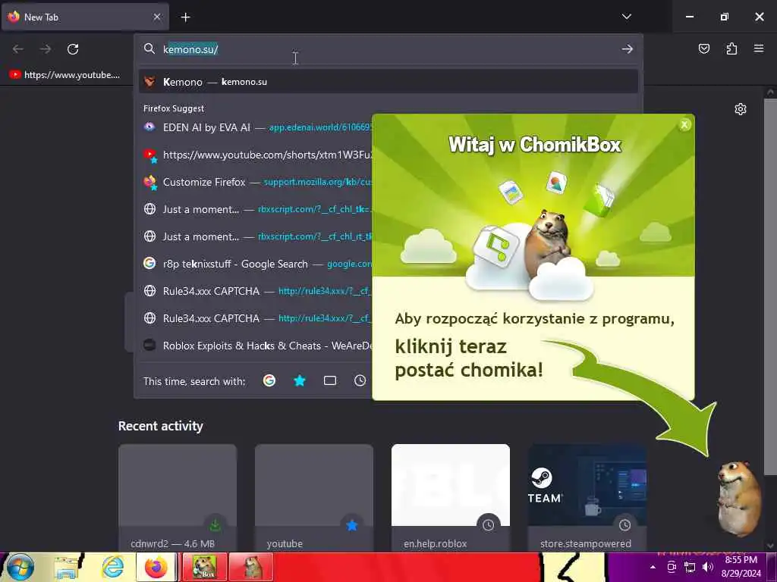
Task: Open the list all tabs dropdown
Action: (626, 17)
